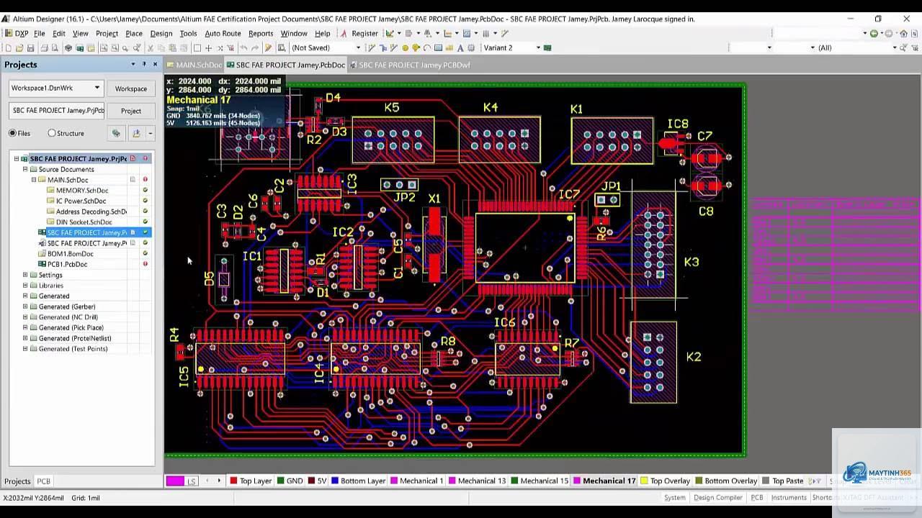Click the System status bar button
This screenshot has width=922, height=518.
(675, 497)
